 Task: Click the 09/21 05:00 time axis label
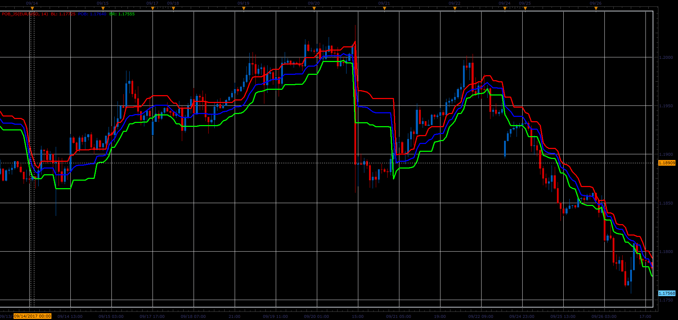399,316
